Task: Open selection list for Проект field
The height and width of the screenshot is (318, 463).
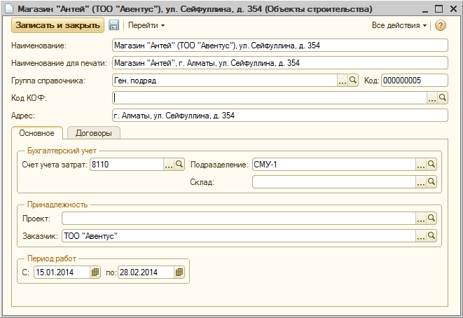Action: (421, 219)
